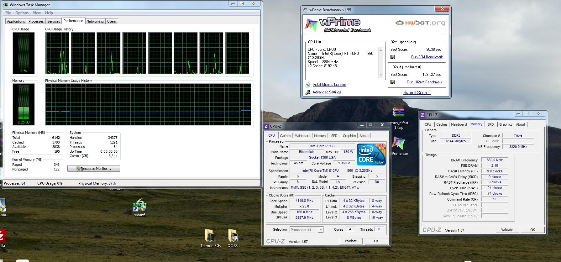Click OK in CPU-Z Memory window
This screenshot has height=262, width=561.
(x=532, y=230)
